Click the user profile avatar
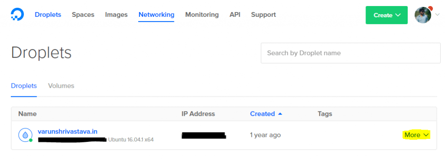The image size is (445, 160). (x=423, y=15)
